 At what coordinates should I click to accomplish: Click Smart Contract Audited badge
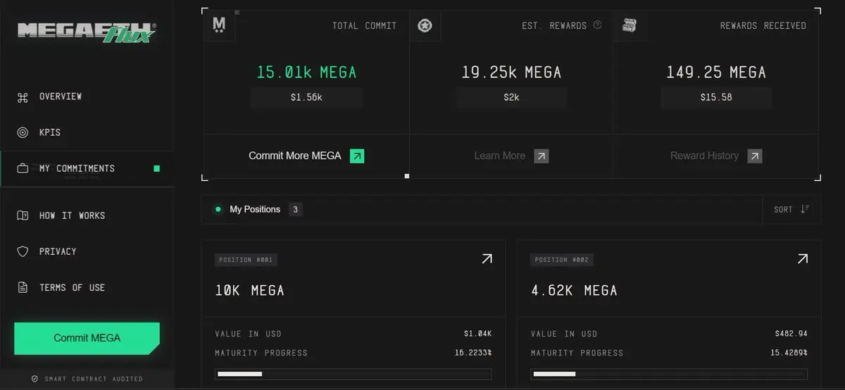[x=87, y=379]
